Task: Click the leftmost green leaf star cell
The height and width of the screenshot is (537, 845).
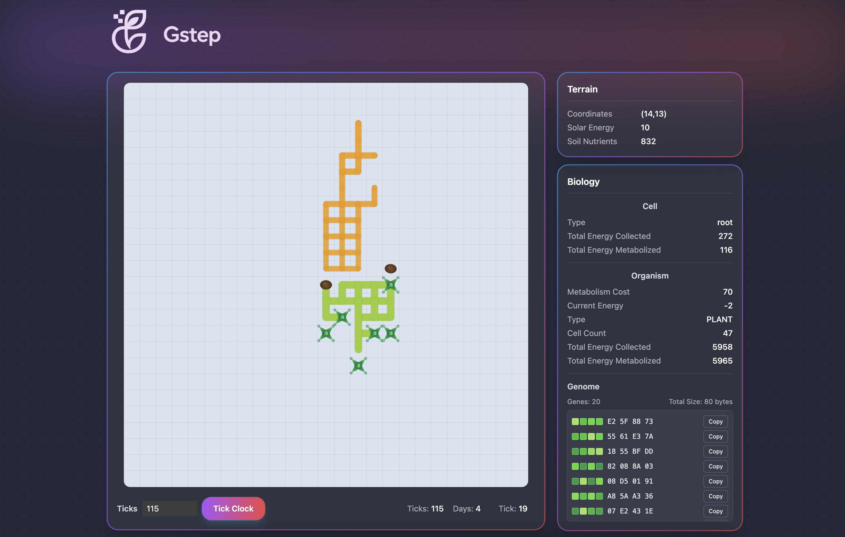Action: tap(326, 333)
